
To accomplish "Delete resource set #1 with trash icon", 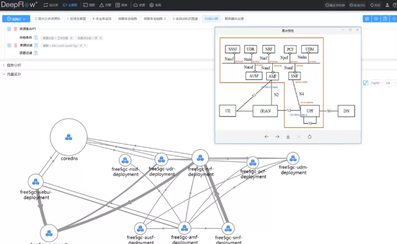I will click(15, 29).
